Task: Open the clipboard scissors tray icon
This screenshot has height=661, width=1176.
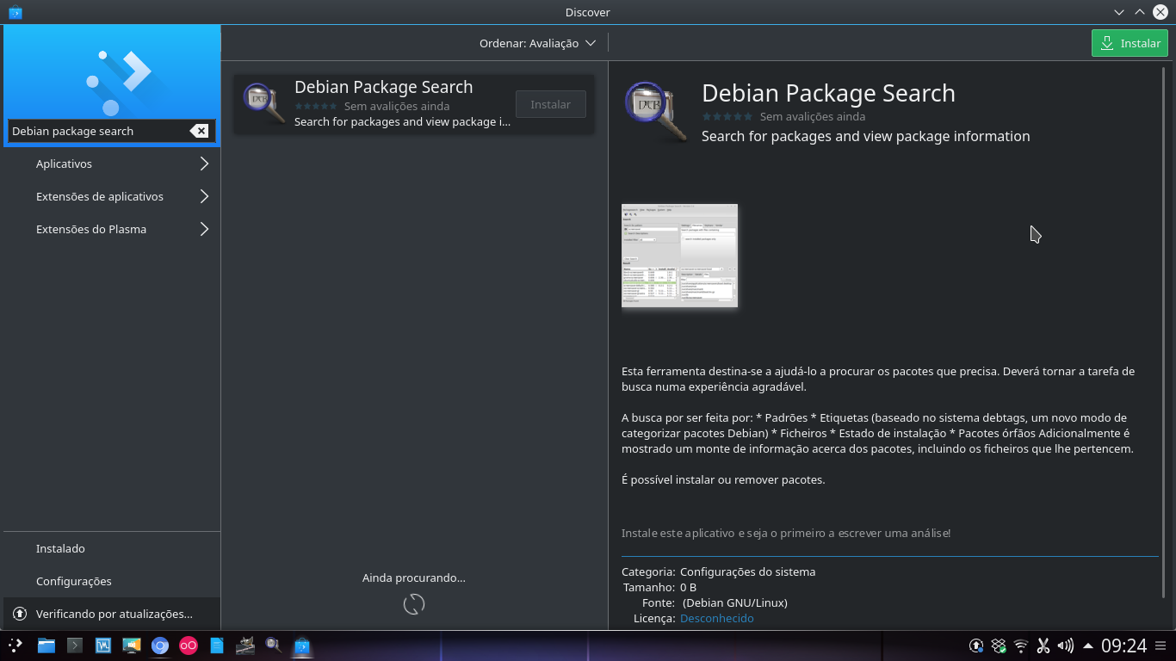Action: click(1043, 646)
